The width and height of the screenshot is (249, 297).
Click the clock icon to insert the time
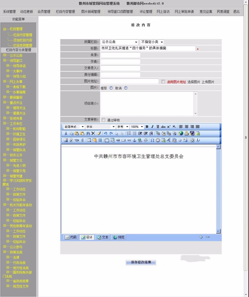[x=180, y=140]
